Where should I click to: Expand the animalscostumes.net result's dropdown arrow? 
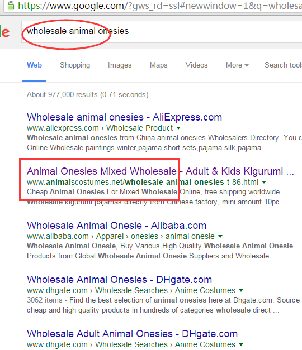tap(264, 183)
